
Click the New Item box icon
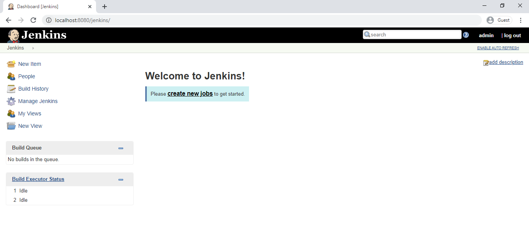coord(11,64)
